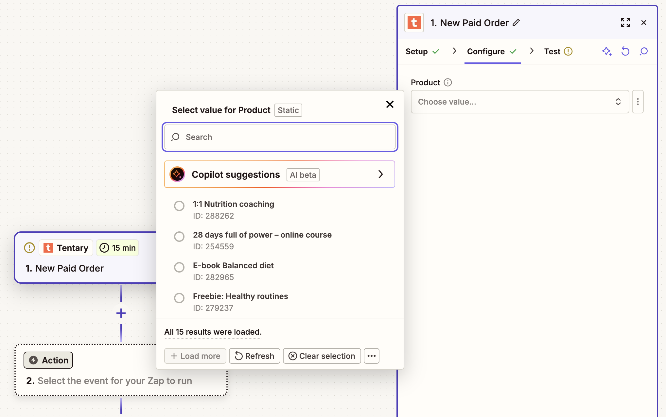Close the New Paid Order panel
The image size is (666, 417).
[x=643, y=23]
